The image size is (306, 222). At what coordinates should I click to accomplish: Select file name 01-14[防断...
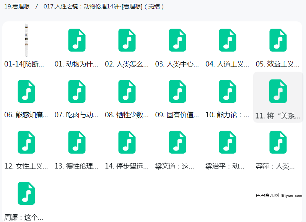[x=24, y=64]
